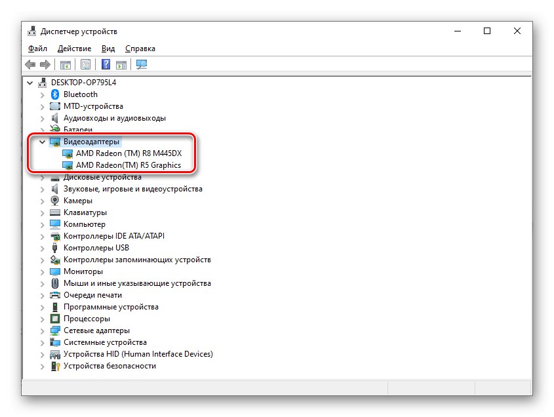The height and width of the screenshot is (417, 554).
Task: Collapse the Видеоадаптеры category chevron
Action: 43,142
